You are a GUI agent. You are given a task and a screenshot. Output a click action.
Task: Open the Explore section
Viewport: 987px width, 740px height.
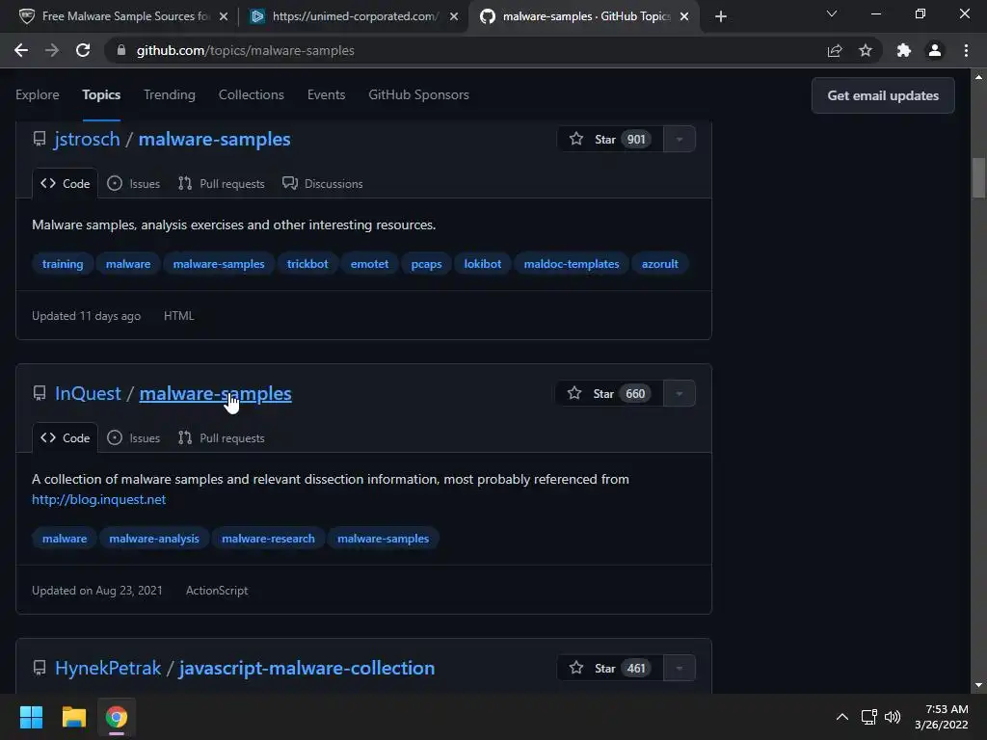(x=38, y=95)
